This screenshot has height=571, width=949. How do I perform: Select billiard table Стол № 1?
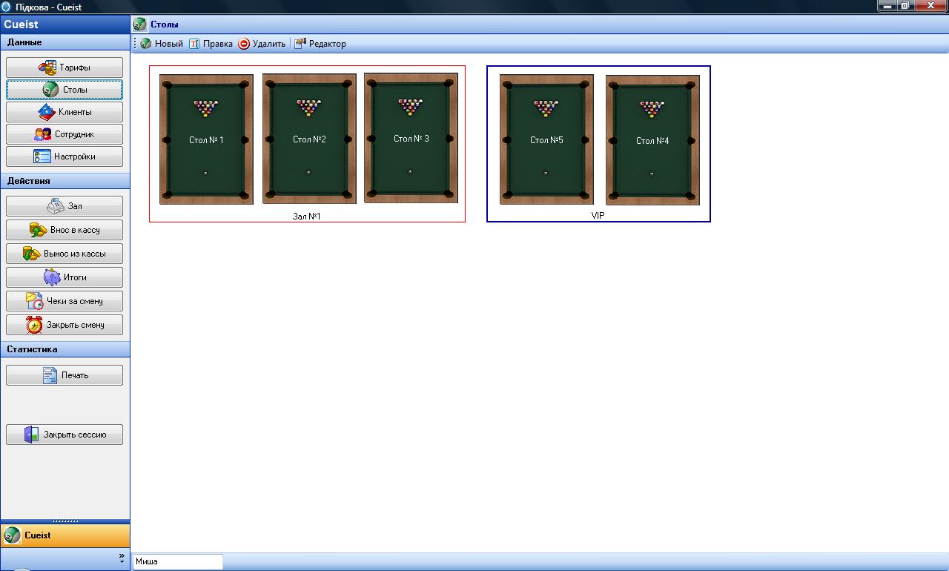[x=206, y=139]
